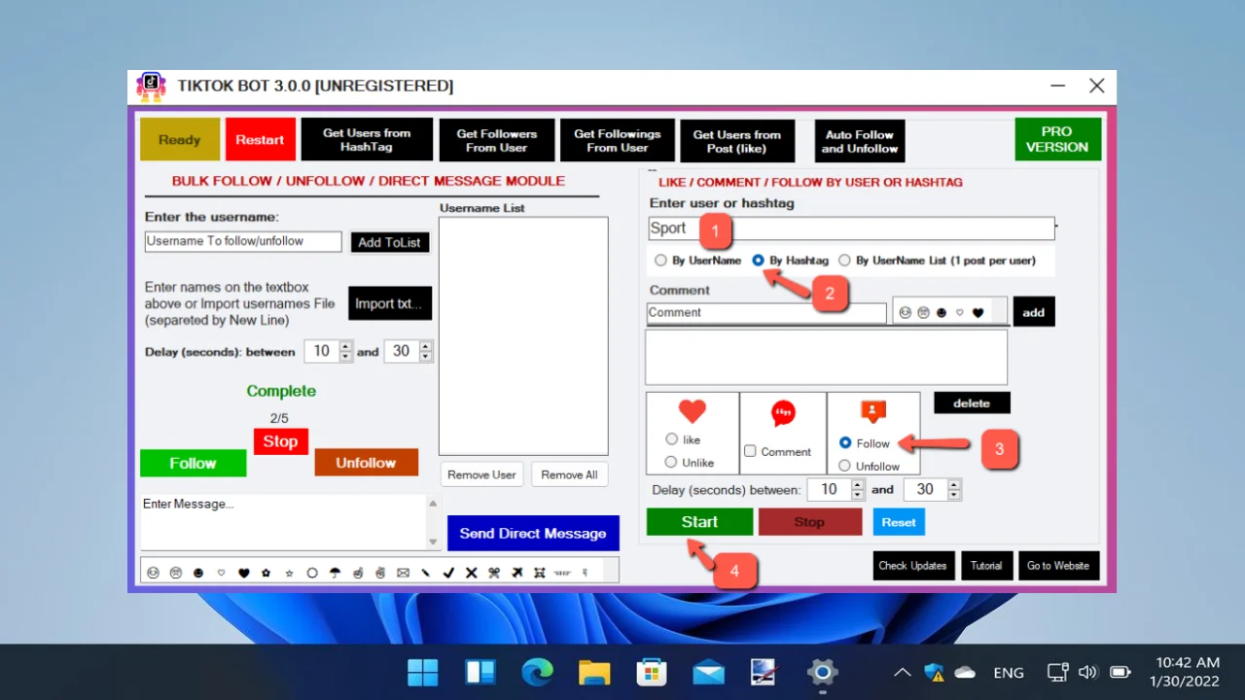Image resolution: width=1245 pixels, height=700 pixels.
Task: Insert the umbrella emoji
Action: (335, 573)
